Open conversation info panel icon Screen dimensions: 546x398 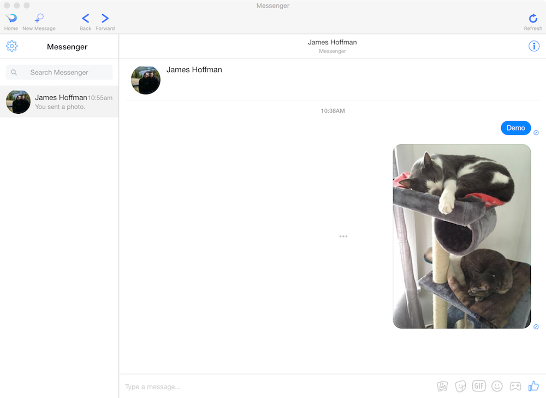tap(533, 46)
